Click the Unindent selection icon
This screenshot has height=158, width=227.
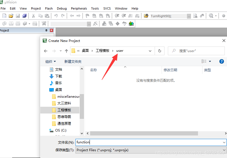tap(124, 16)
